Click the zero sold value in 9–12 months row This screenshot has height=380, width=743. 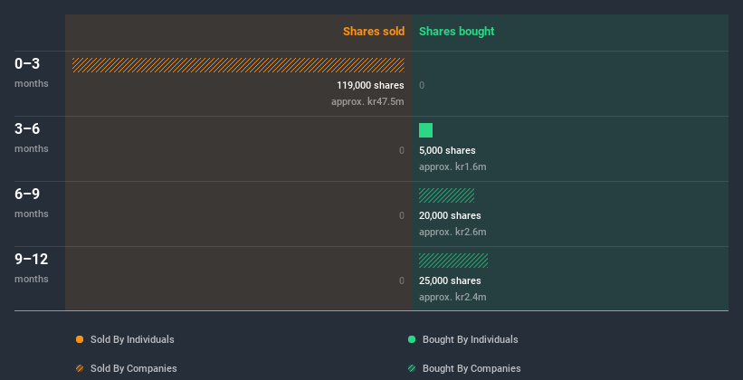click(x=402, y=280)
